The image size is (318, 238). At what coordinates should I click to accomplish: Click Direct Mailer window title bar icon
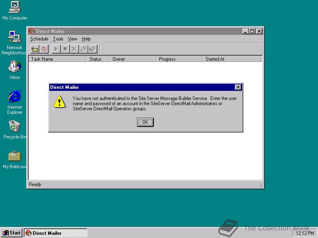[x=32, y=31]
